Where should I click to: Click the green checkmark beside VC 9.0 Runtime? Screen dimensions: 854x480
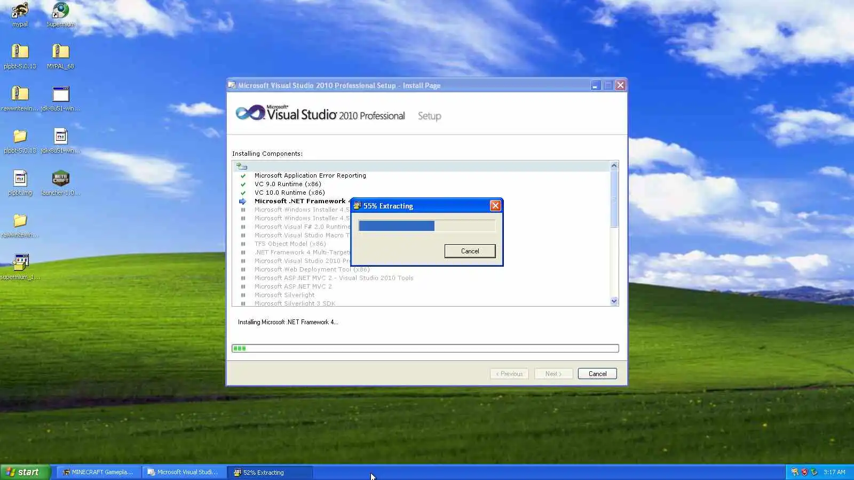click(243, 184)
